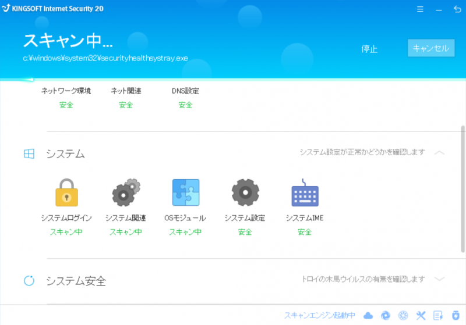This screenshot has width=466, height=325.
Task: Click 安全 status under システムIME
Action: click(305, 232)
